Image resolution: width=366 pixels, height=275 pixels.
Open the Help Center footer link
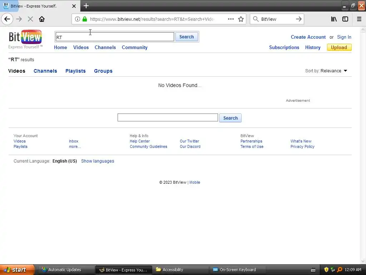[x=140, y=141]
